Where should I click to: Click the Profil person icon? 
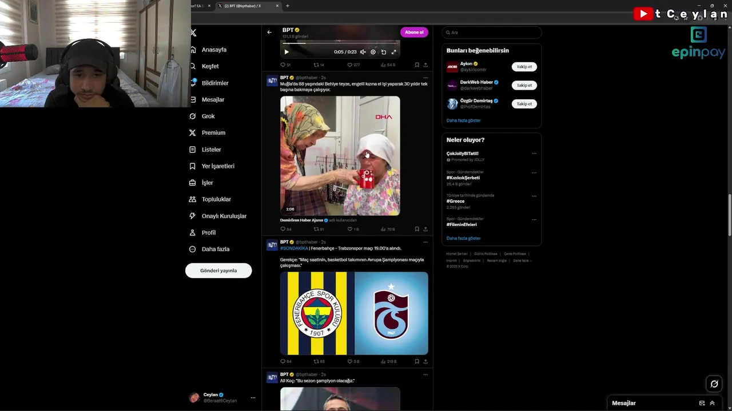(193, 232)
